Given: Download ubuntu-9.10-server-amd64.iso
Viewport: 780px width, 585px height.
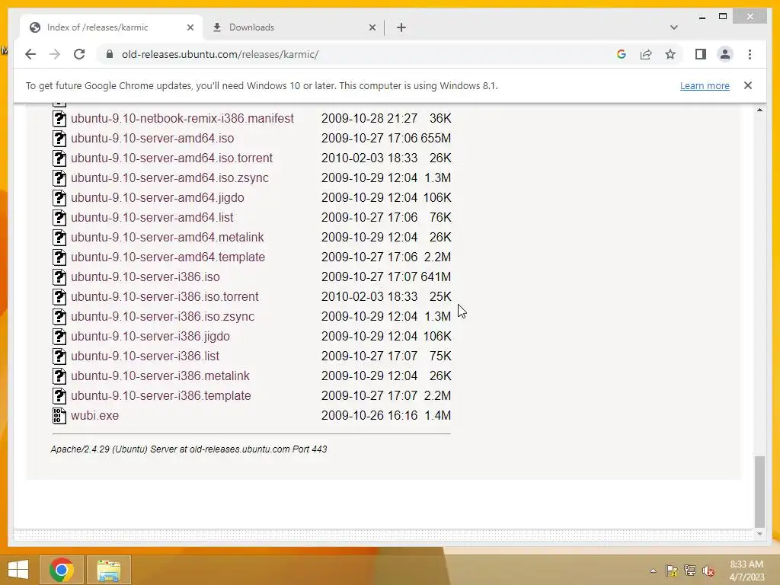Looking at the screenshot, I should click(x=152, y=139).
